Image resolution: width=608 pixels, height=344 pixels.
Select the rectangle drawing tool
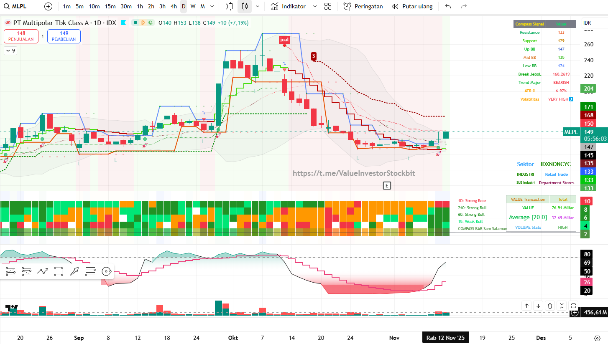click(59, 271)
